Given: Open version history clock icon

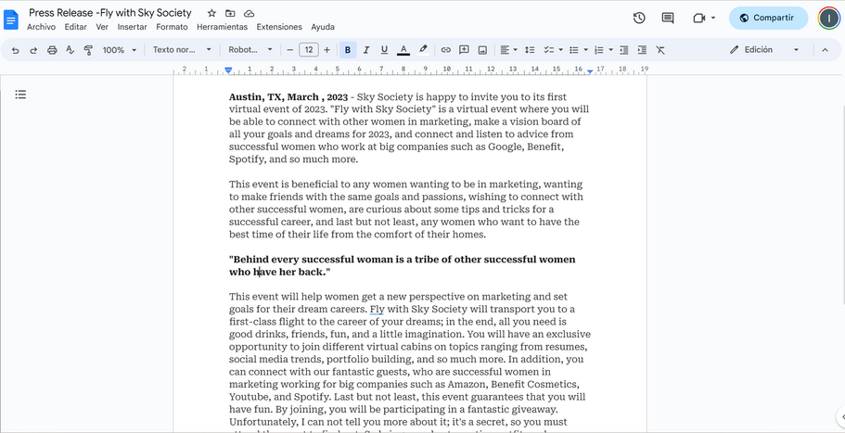Looking at the screenshot, I should 639,18.
